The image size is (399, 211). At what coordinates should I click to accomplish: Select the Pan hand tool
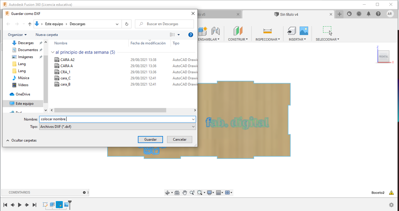185,193
